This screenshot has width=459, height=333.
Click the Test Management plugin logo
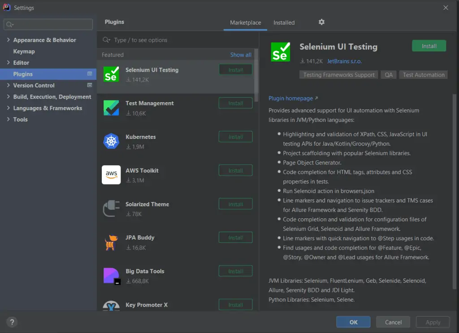(111, 107)
